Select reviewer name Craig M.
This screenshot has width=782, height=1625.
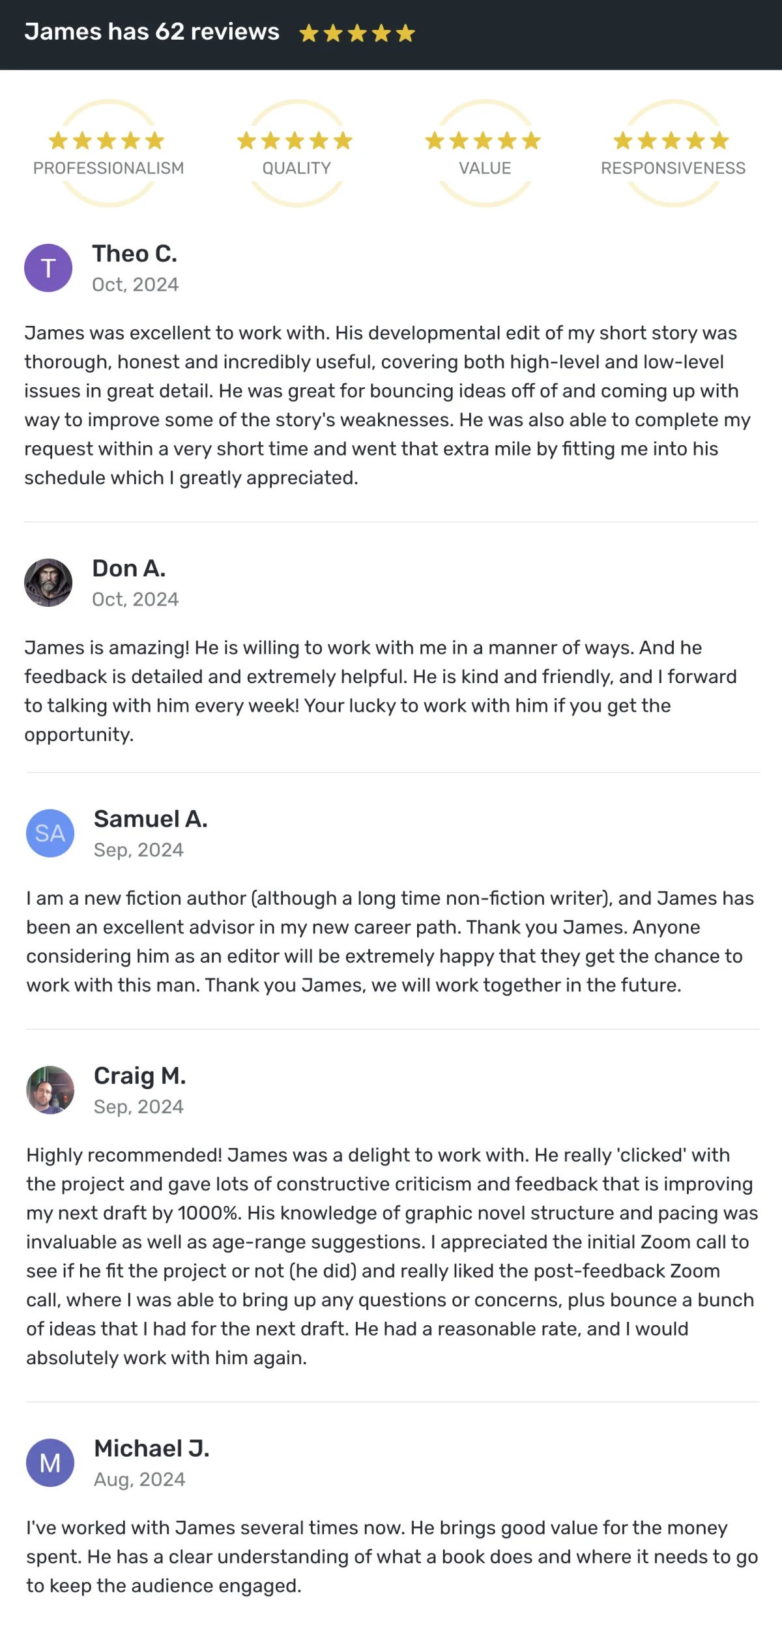coord(140,1076)
